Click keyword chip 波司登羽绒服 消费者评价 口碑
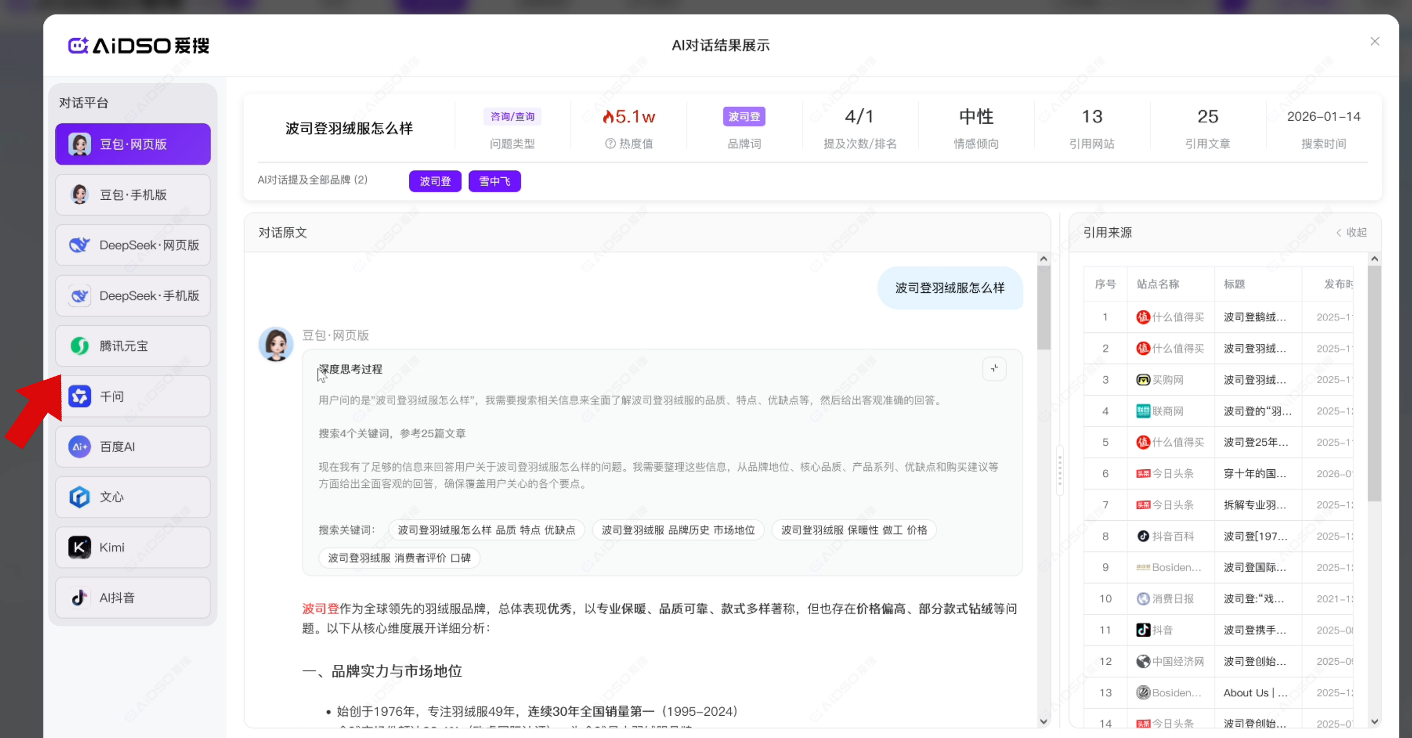 [399, 558]
